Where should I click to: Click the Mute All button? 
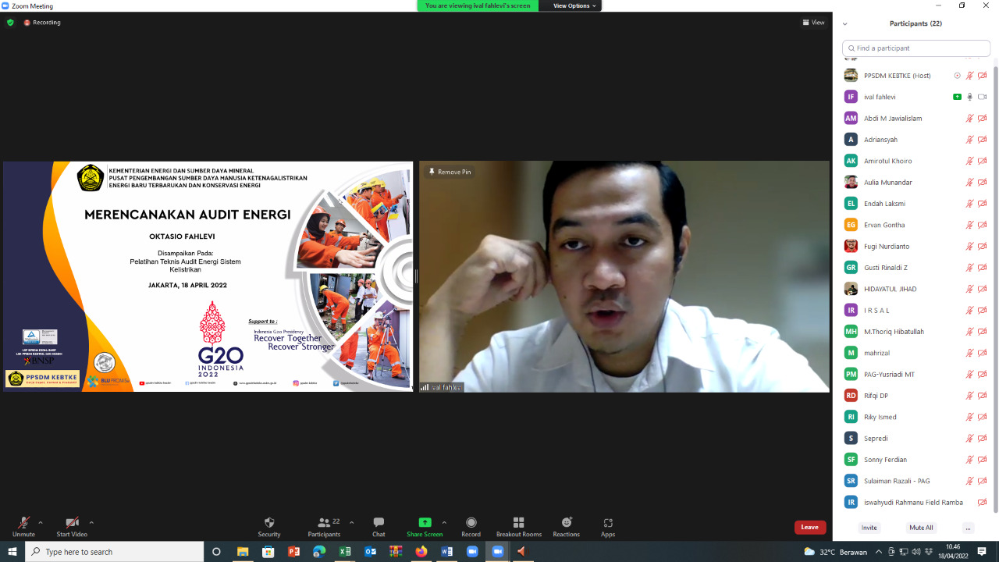tap(921, 528)
